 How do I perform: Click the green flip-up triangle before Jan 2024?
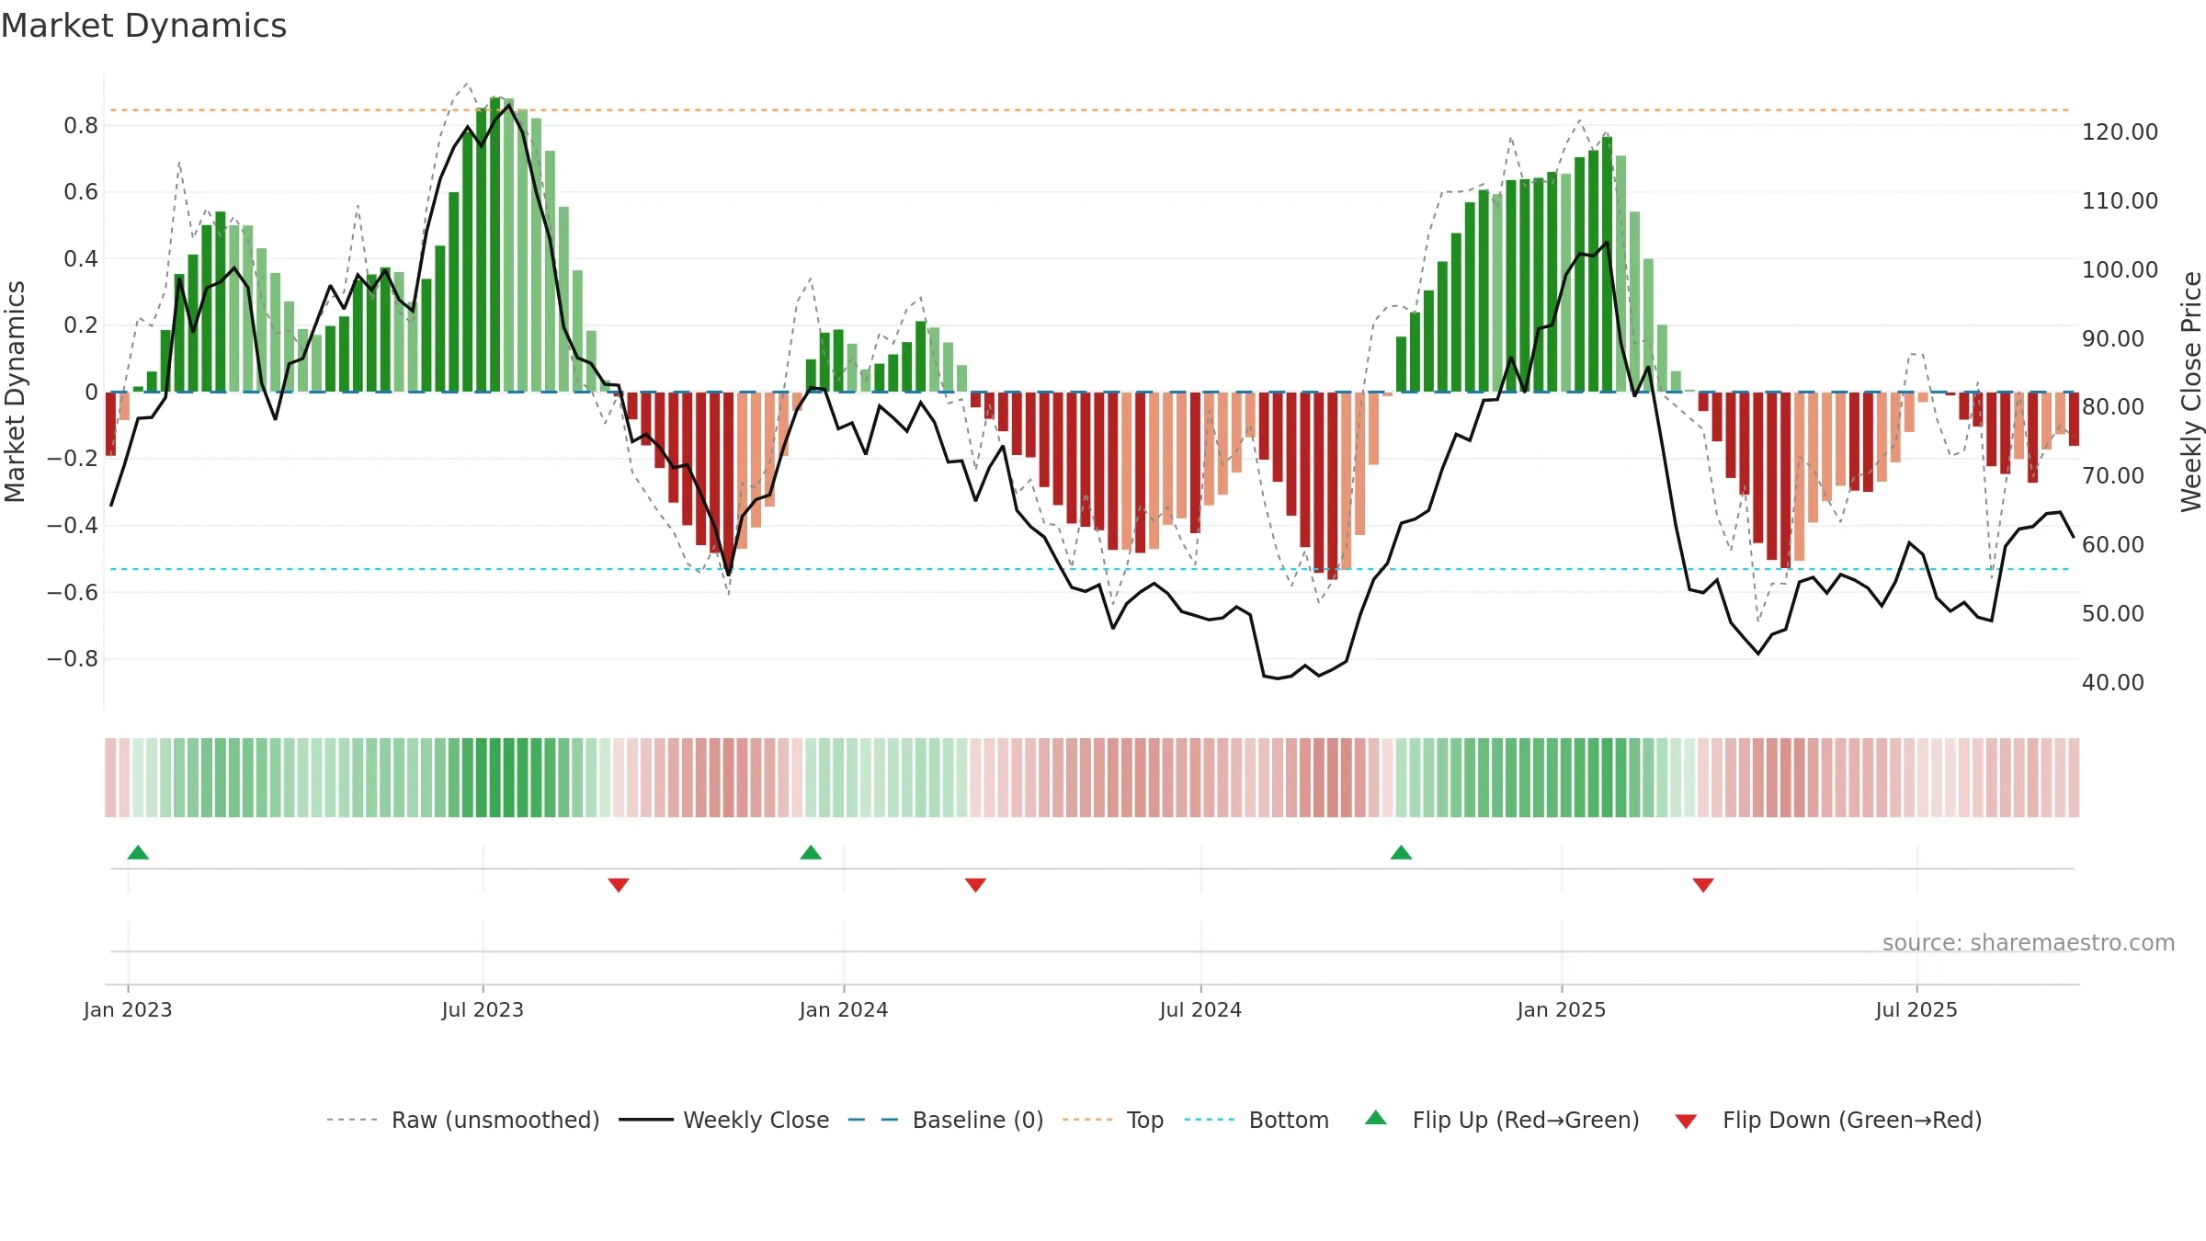[x=811, y=852]
